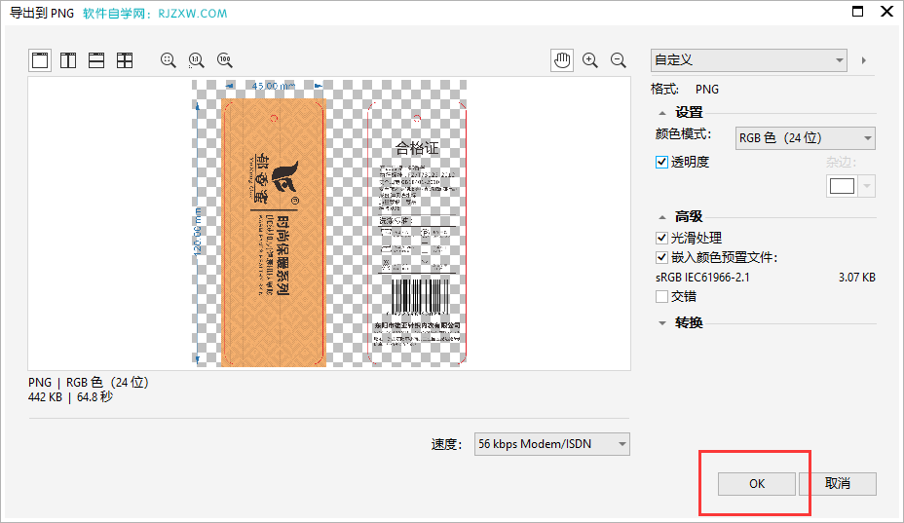Open the 杂边 matte color dropdown arrow

[x=867, y=186]
